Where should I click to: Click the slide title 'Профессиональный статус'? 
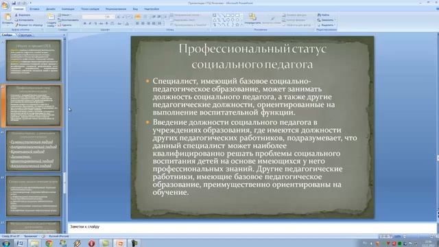point(252,56)
